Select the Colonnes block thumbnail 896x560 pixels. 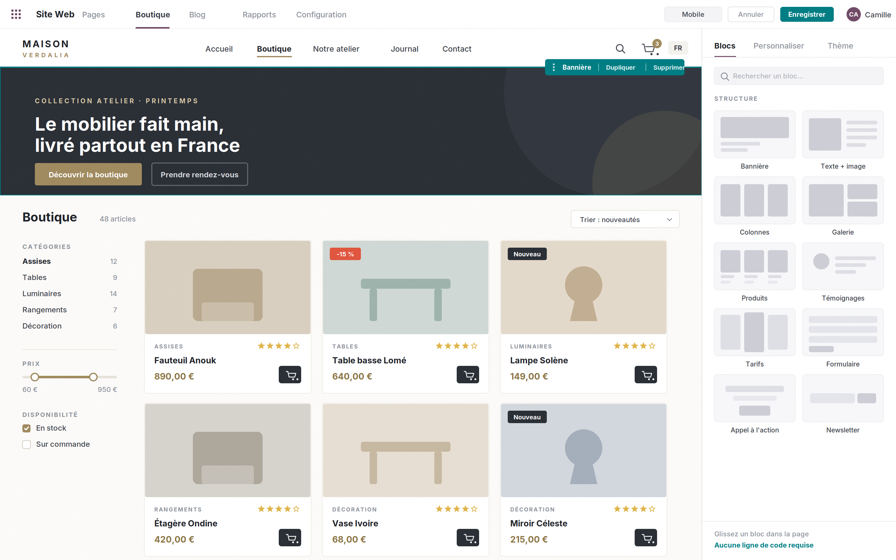pos(754,200)
